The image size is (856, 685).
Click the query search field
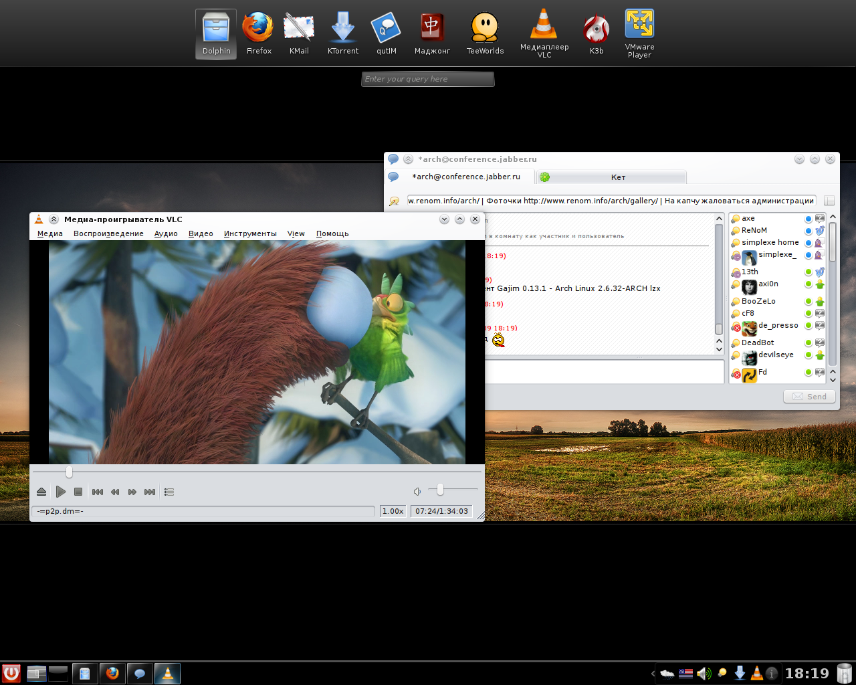[x=428, y=79]
